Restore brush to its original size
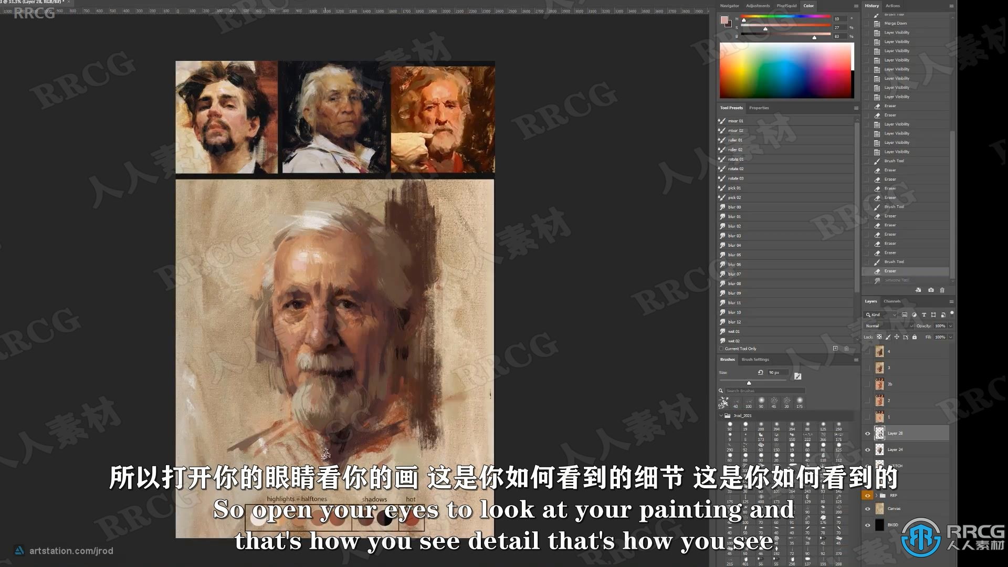This screenshot has height=567, width=1008. coord(760,372)
